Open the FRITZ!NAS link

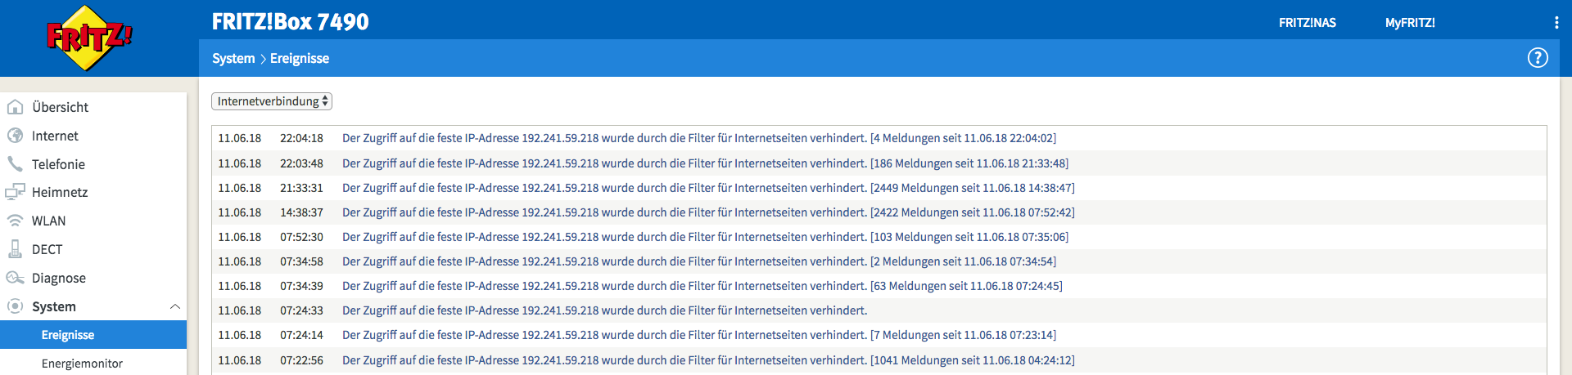pos(1308,23)
